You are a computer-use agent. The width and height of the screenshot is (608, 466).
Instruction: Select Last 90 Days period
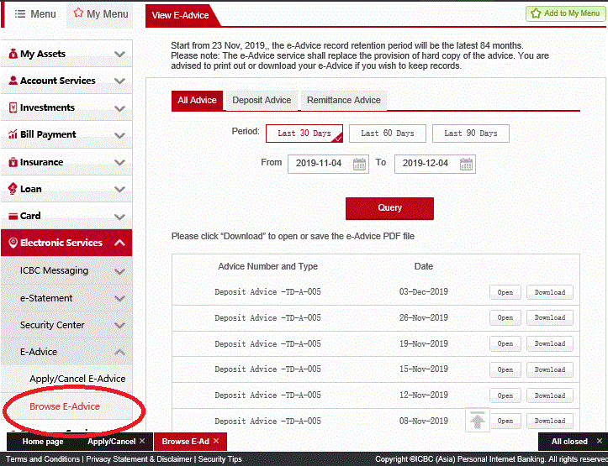click(471, 134)
